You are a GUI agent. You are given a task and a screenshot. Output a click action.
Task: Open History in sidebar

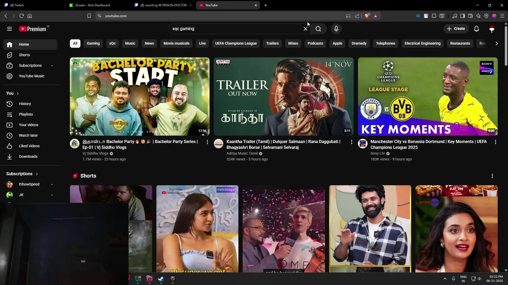30,104
